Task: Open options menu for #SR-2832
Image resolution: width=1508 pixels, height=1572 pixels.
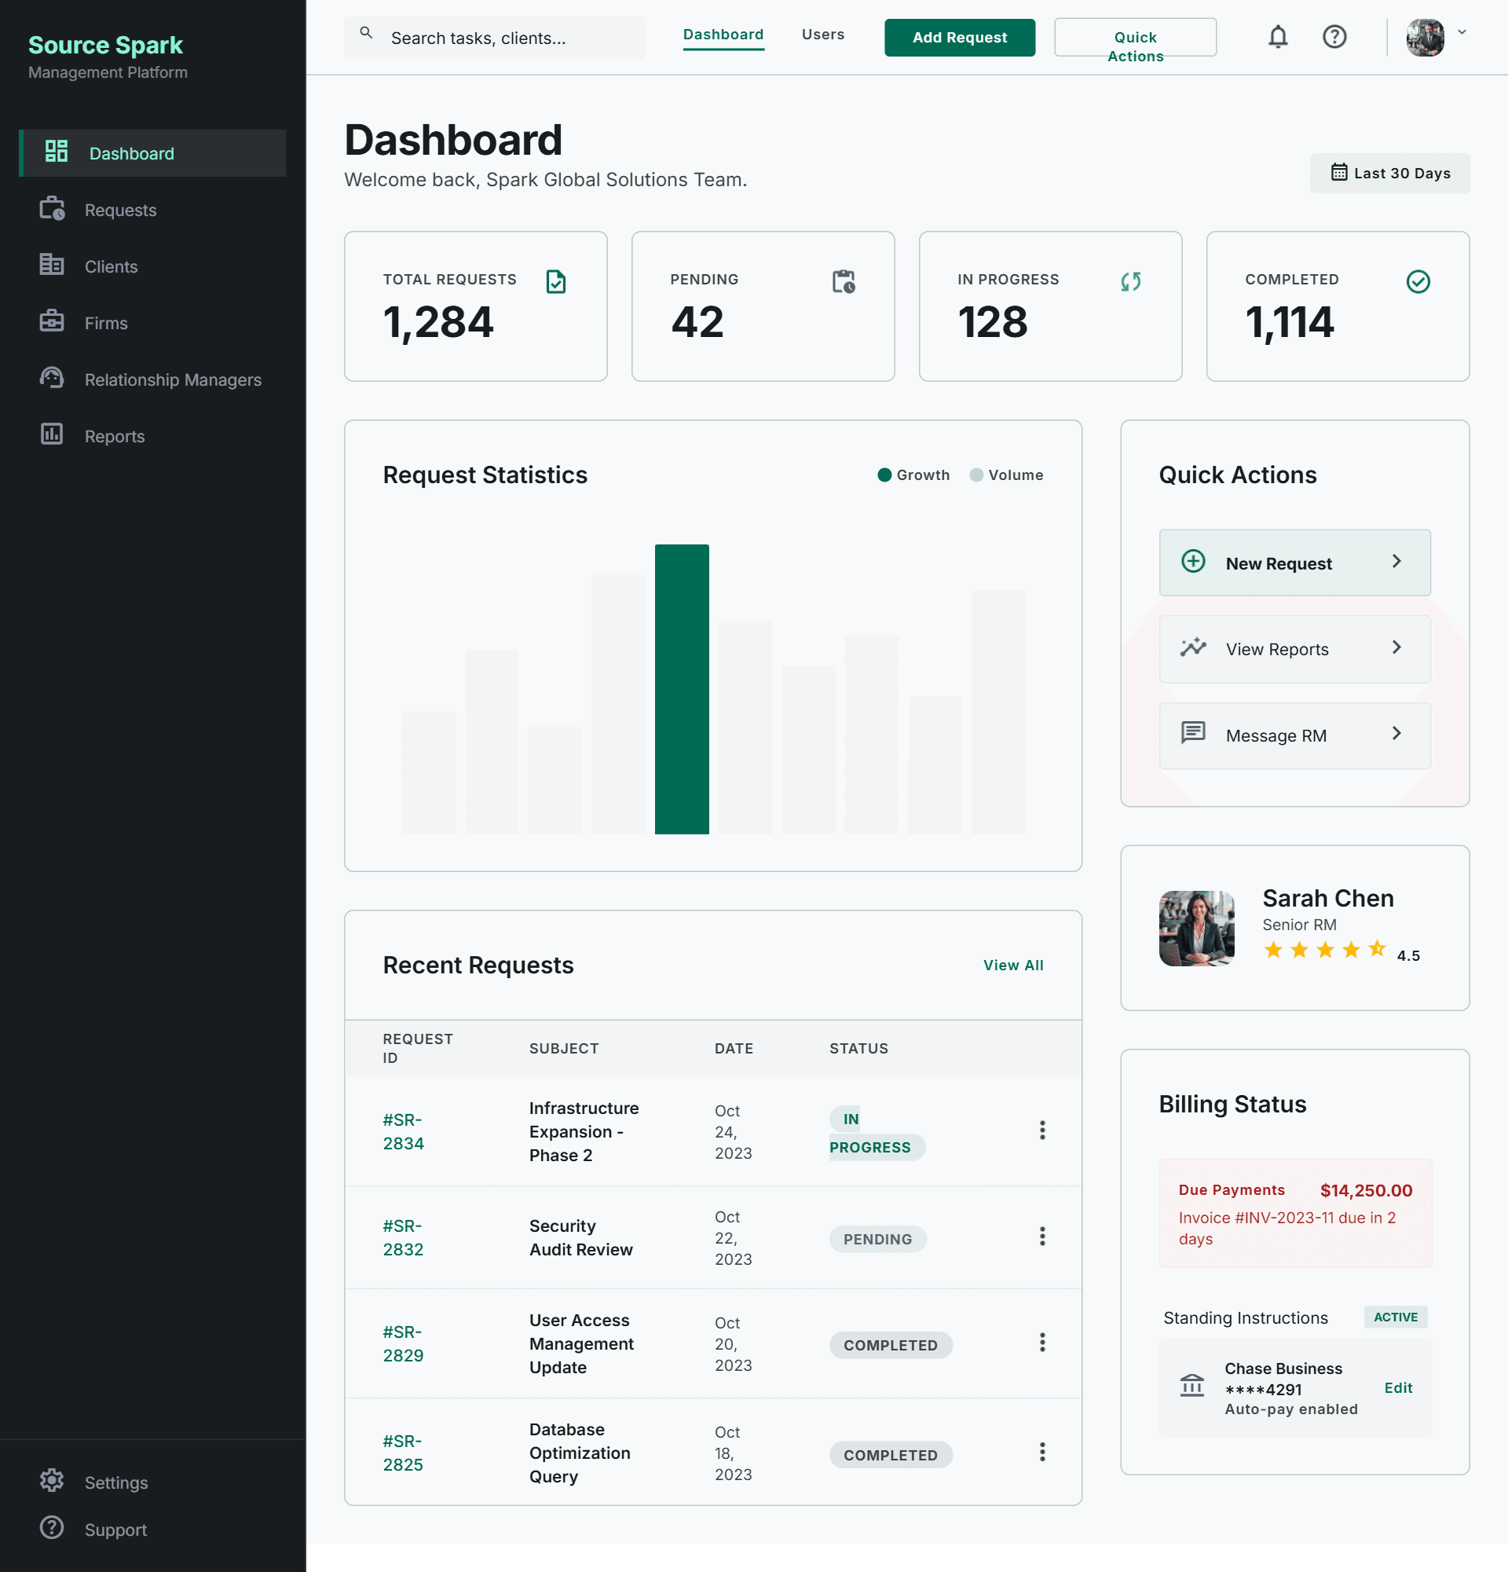Action: coord(1042,1237)
